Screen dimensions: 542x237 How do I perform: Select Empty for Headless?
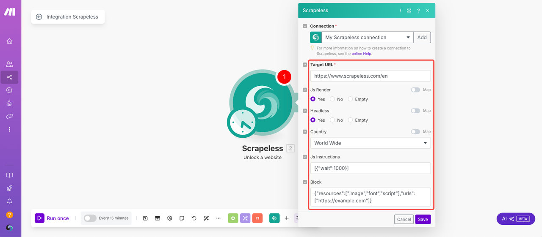pos(350,120)
